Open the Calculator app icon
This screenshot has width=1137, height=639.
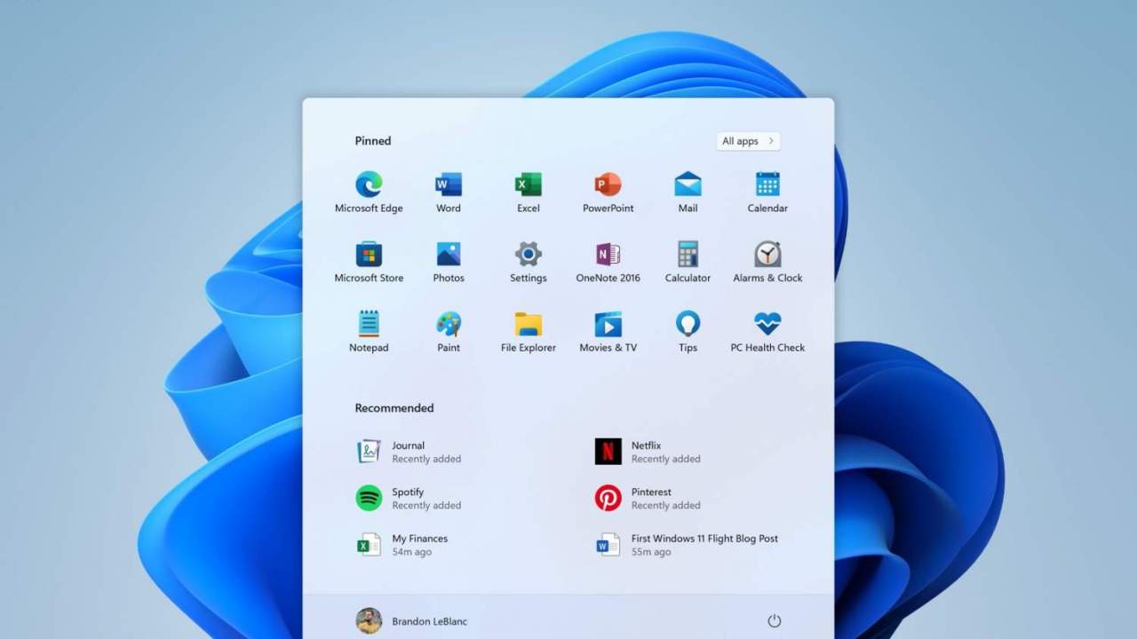(x=688, y=255)
